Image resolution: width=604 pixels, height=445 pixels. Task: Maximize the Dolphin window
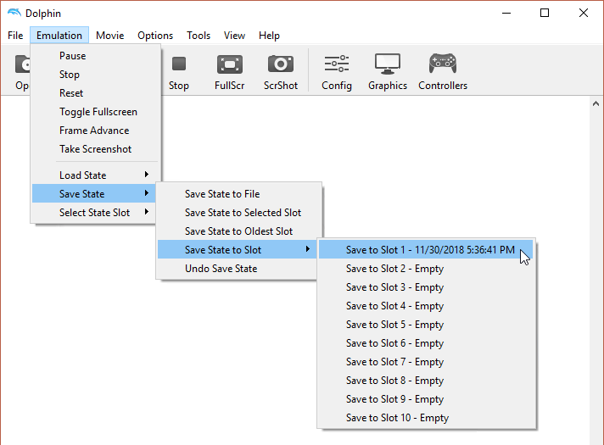point(545,13)
